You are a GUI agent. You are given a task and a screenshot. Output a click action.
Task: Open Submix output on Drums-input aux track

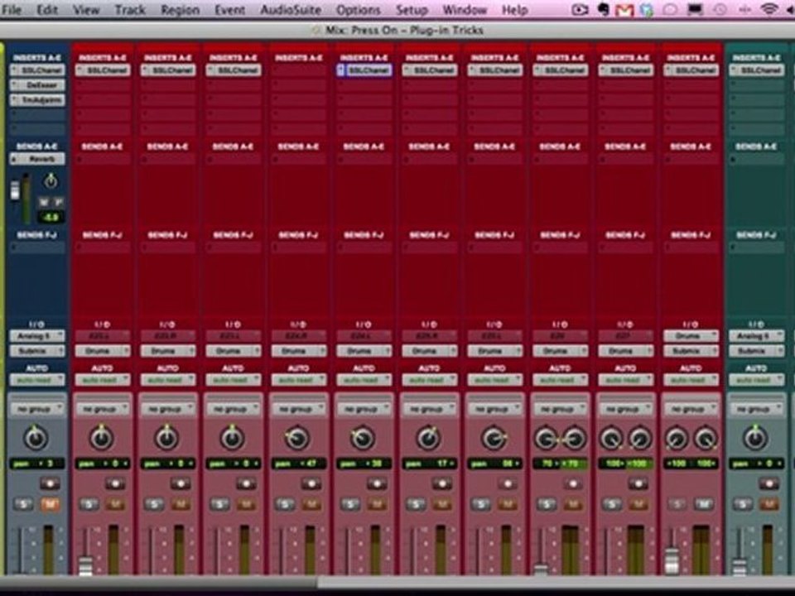(691, 351)
